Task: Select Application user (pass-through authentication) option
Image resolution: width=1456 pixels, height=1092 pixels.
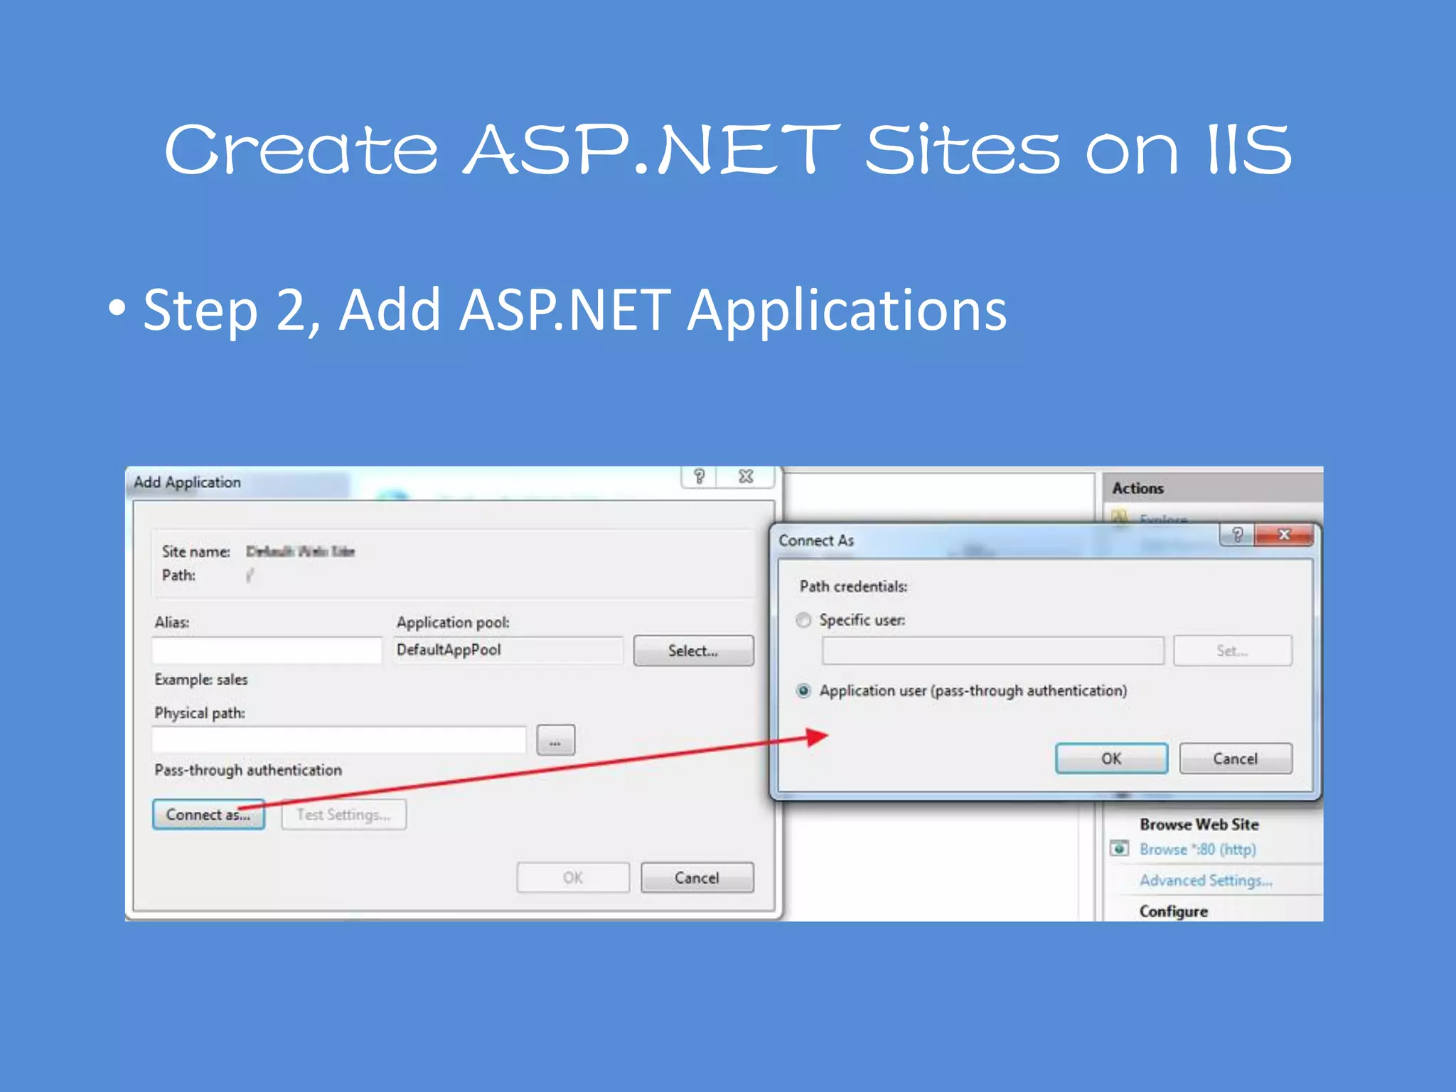Action: click(803, 690)
